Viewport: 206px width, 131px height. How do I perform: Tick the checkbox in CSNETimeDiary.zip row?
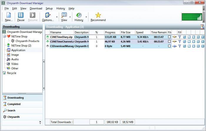(x=169, y=37)
